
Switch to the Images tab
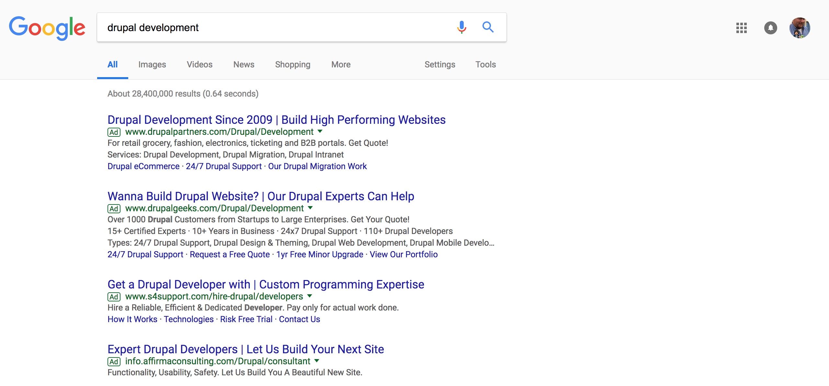click(152, 64)
